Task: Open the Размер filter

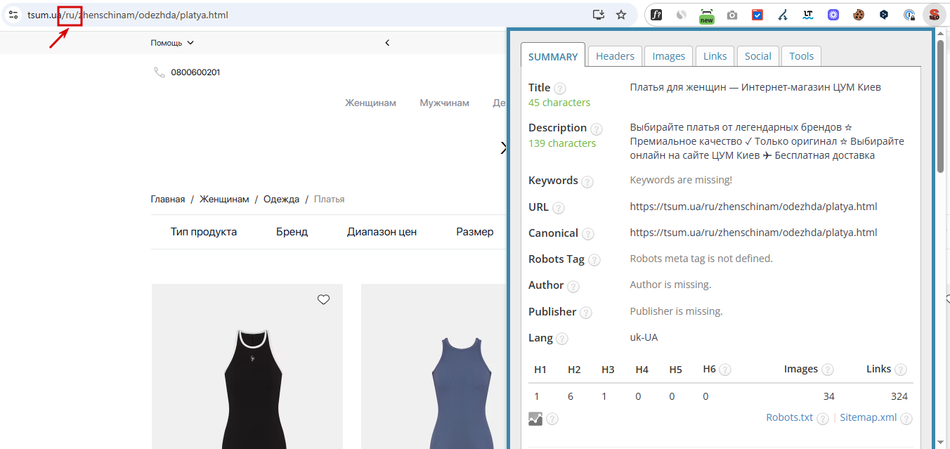Action: pos(475,232)
